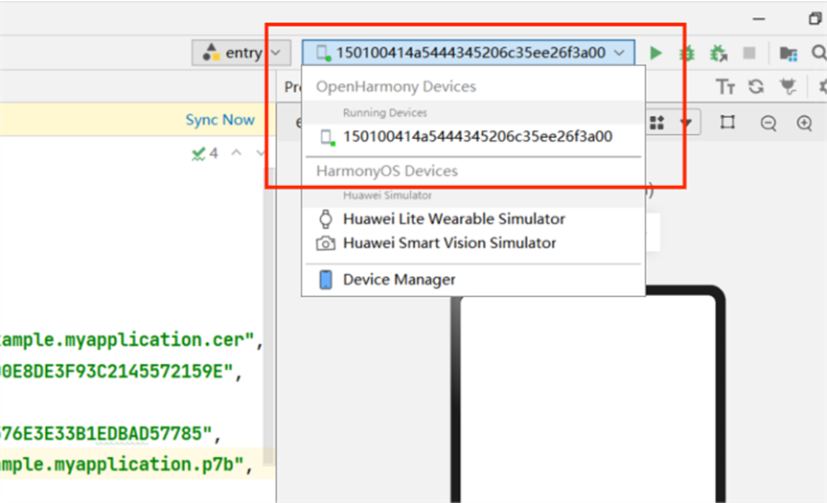Click the grey Stop square button
This screenshot has height=503, width=827.
click(x=749, y=53)
